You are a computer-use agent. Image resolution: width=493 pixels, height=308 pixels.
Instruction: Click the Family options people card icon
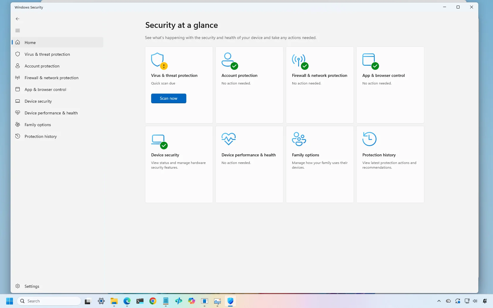pos(299,139)
